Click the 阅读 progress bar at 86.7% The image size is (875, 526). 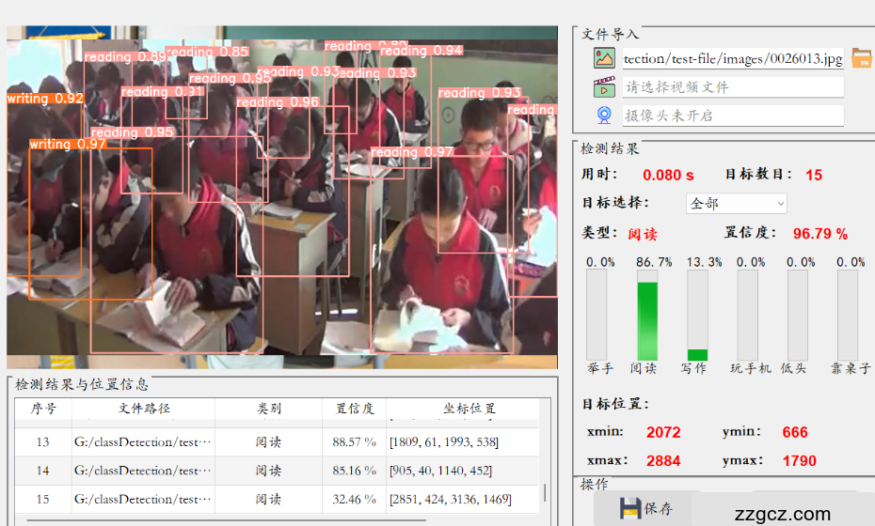(x=647, y=316)
